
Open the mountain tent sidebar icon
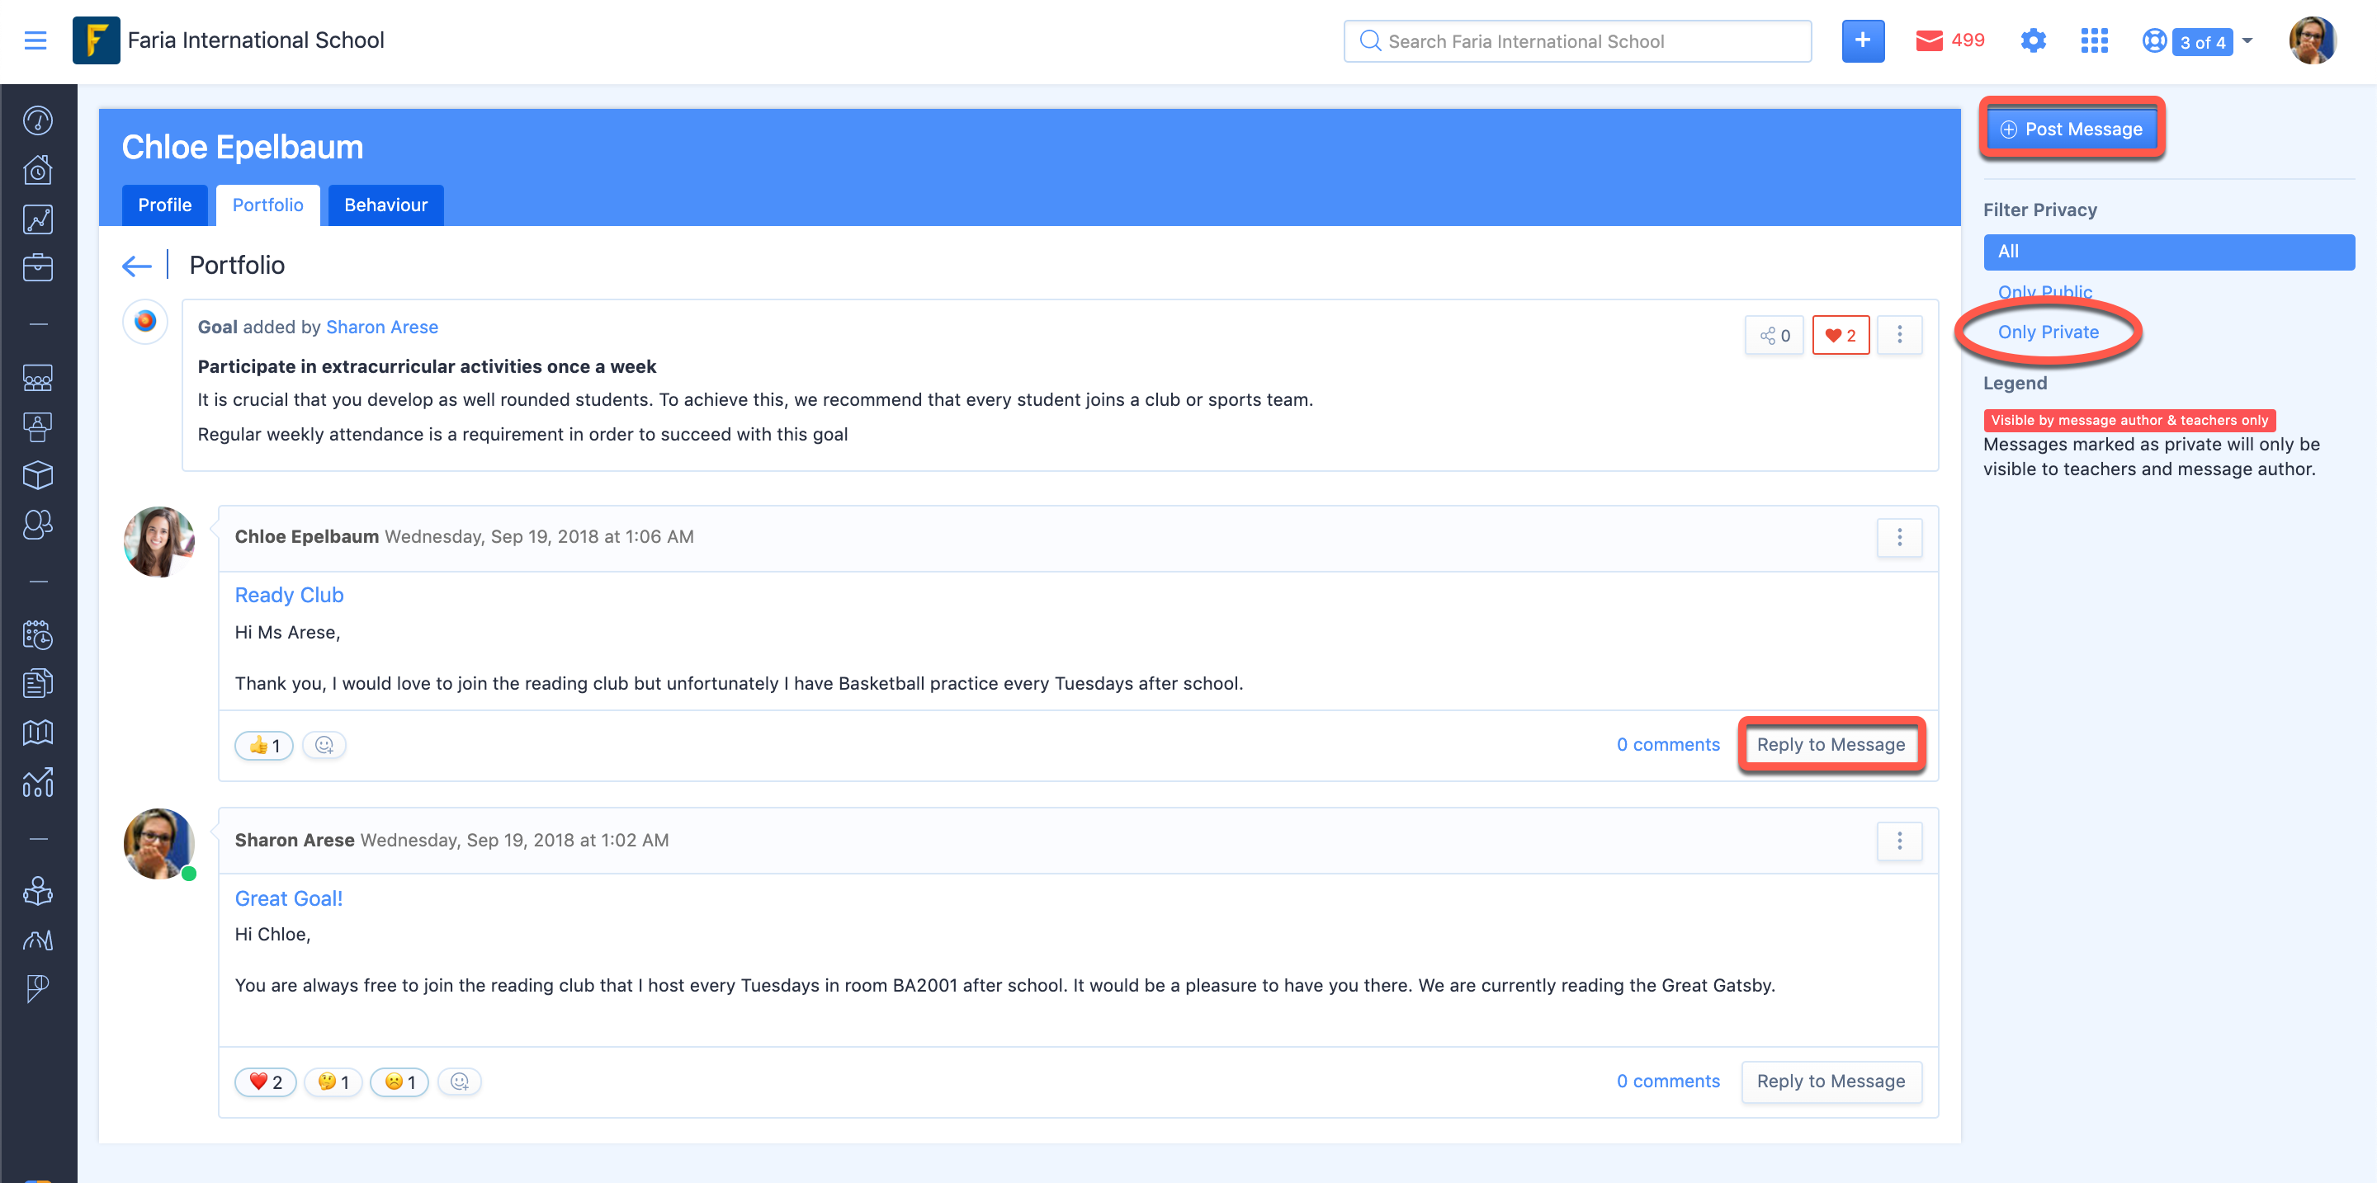[38, 940]
